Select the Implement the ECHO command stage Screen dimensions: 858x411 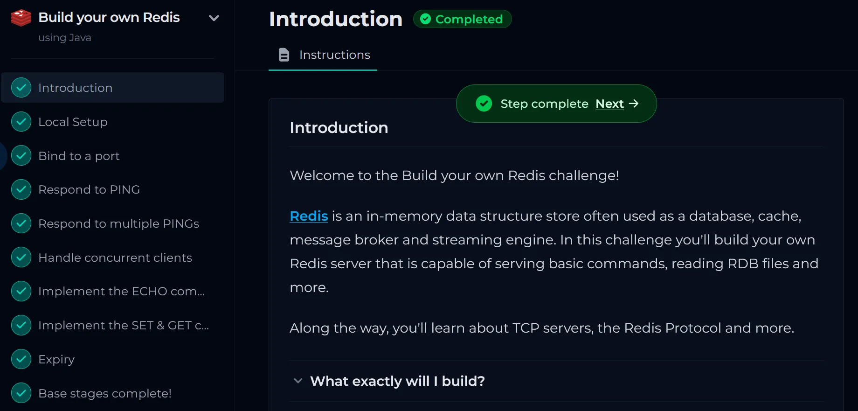click(x=112, y=291)
